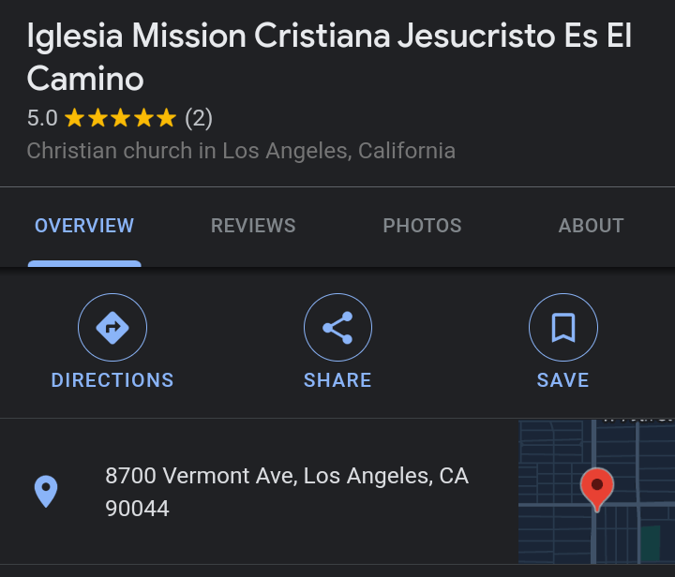675x577 pixels.
Task: Click the Christian church category text
Action: (241, 151)
